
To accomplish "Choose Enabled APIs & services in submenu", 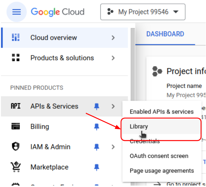I will (x=162, y=112).
